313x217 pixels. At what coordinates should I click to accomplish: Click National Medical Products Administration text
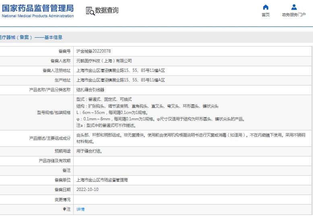coord(38,16)
